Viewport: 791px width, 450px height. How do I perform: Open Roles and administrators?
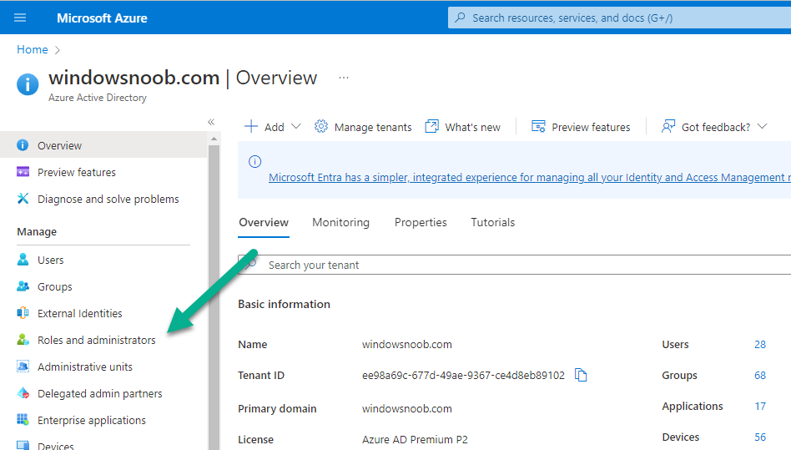tap(96, 340)
